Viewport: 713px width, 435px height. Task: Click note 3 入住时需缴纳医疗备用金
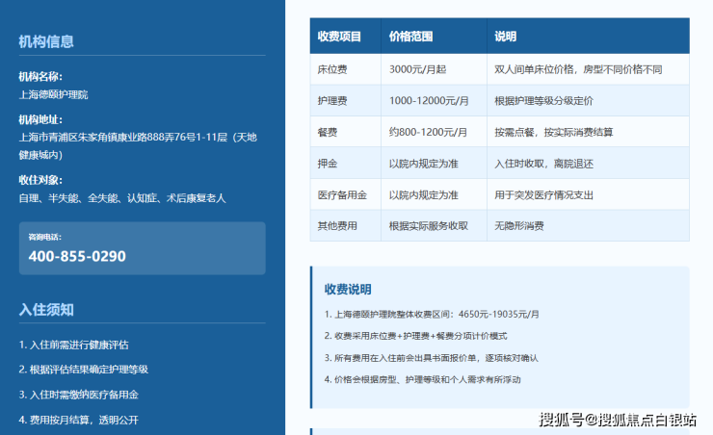tap(78, 395)
